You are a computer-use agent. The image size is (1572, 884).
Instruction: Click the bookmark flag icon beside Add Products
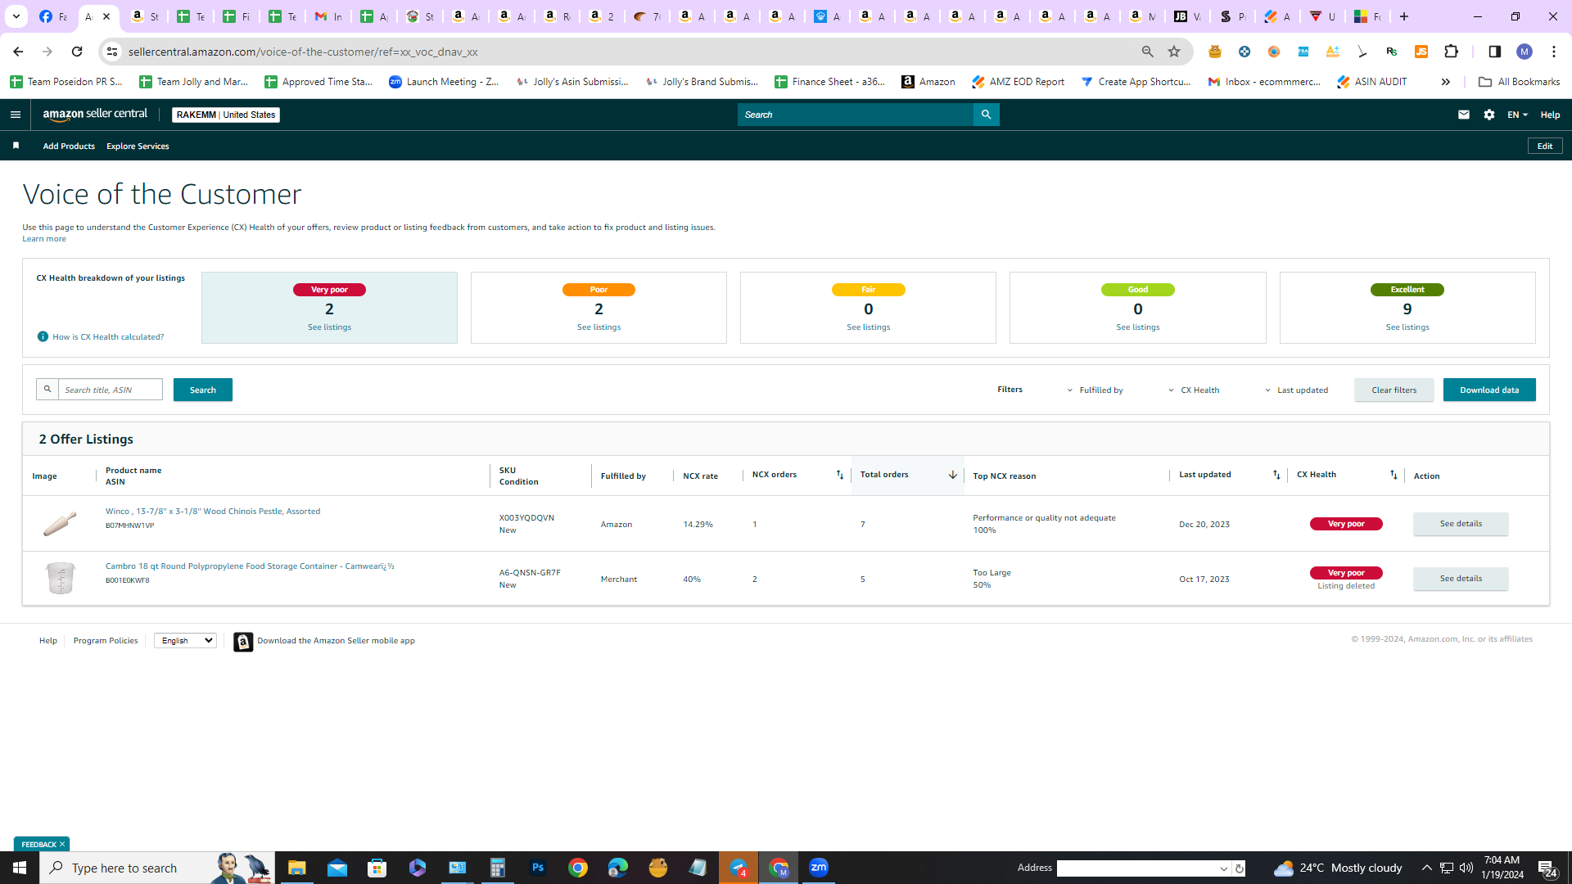click(16, 146)
